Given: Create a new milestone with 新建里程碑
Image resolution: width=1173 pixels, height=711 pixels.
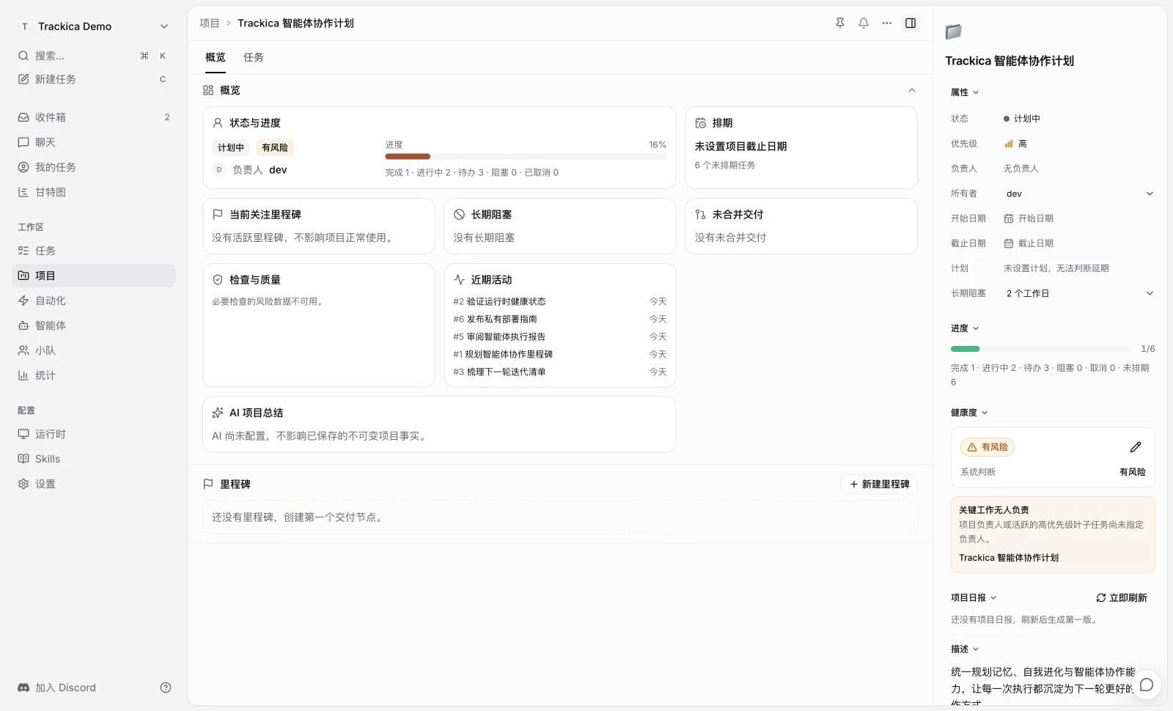Looking at the screenshot, I should [x=879, y=484].
